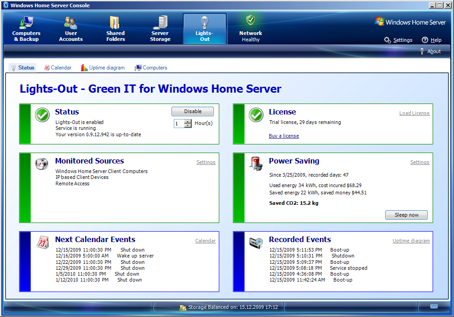Select the Lights-Out lightbulb icon
This screenshot has width=454, height=317.
(205, 23)
